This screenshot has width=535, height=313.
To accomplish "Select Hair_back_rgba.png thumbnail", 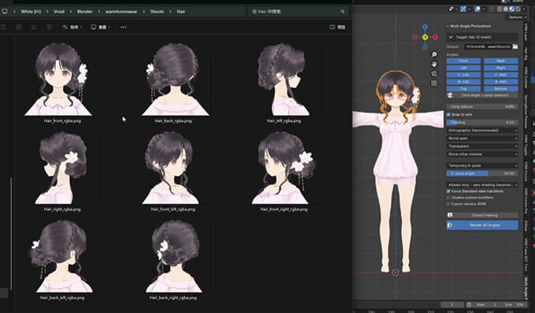I will click(x=173, y=79).
